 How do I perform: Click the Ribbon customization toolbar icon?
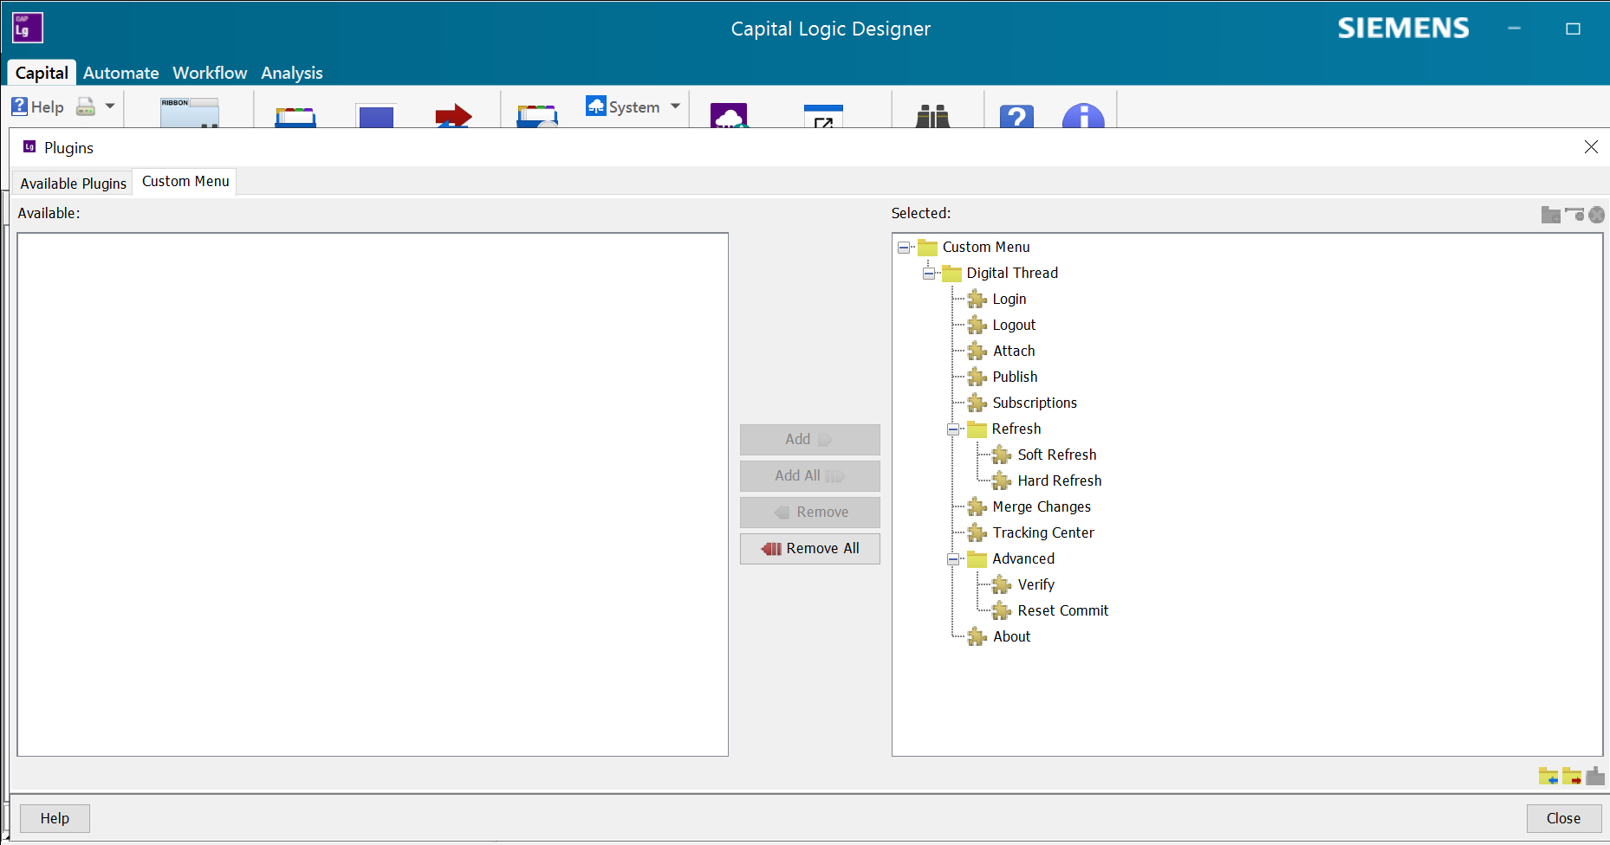[x=190, y=113]
